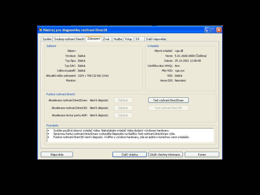Screen dimensions: 260x195
Task: Select the Zobrazení tab
Action: click(x=94, y=39)
